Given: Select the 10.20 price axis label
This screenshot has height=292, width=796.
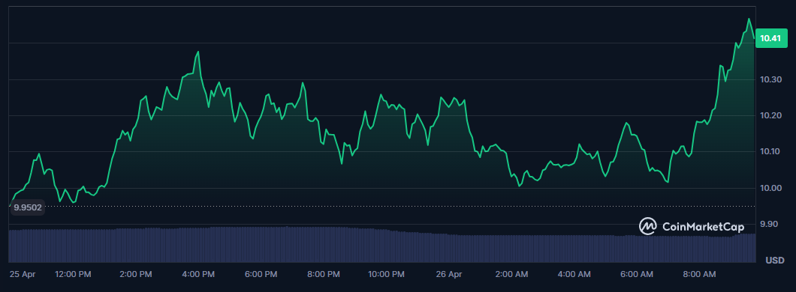Looking at the screenshot, I should (770, 116).
